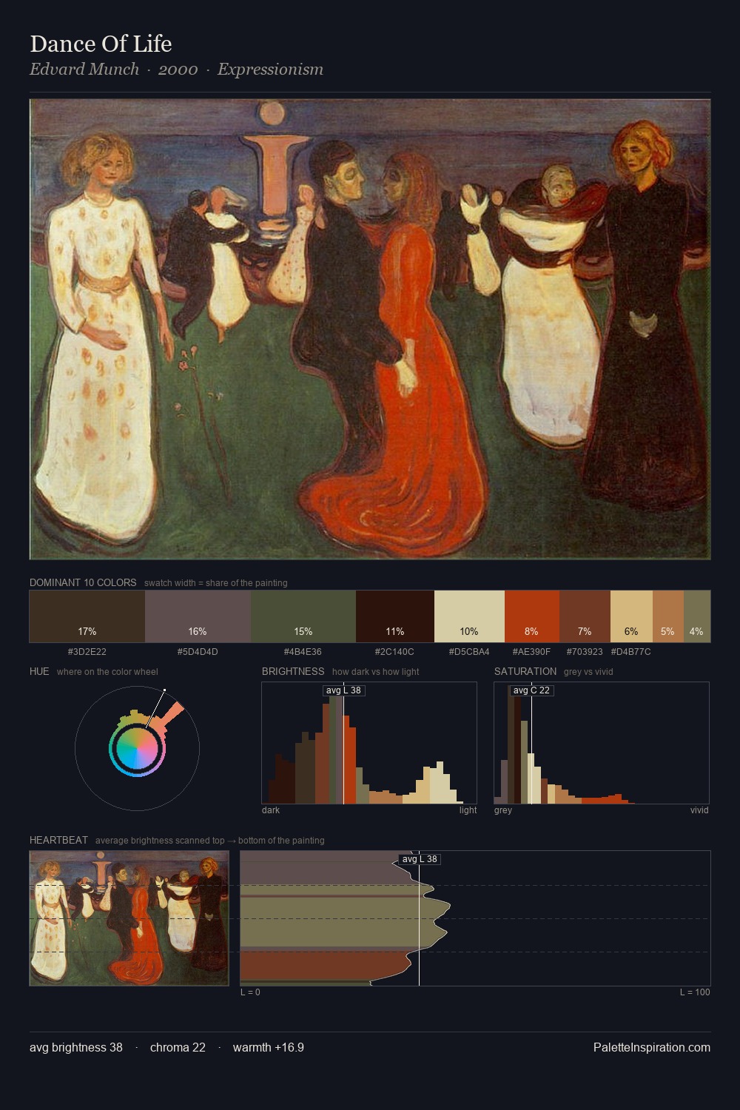This screenshot has height=1110, width=740.
Task: Click 'how dark vs how light' caption
Action: coord(376,672)
